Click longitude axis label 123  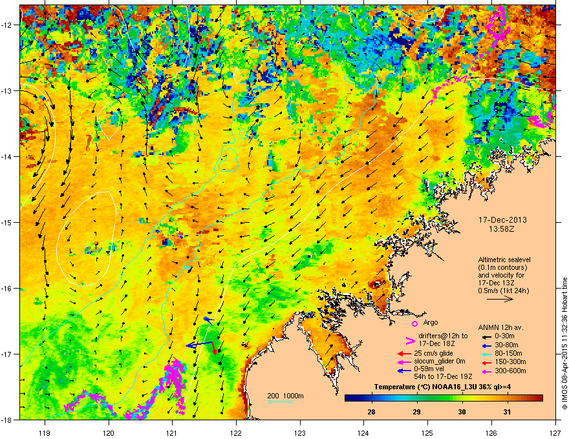tap(300, 433)
